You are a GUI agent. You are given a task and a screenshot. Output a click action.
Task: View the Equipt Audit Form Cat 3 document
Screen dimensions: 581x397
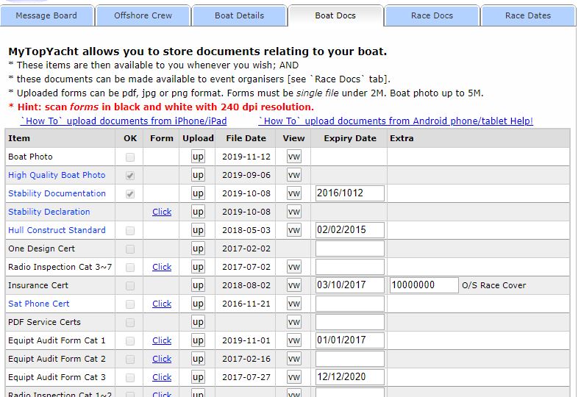tap(294, 377)
